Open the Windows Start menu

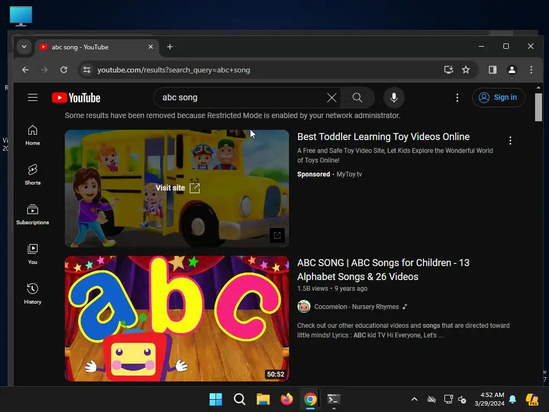point(216,399)
